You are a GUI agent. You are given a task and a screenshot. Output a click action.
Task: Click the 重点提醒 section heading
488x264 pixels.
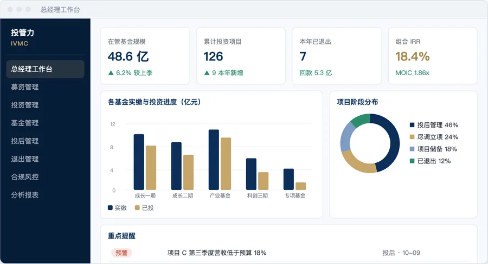click(121, 236)
